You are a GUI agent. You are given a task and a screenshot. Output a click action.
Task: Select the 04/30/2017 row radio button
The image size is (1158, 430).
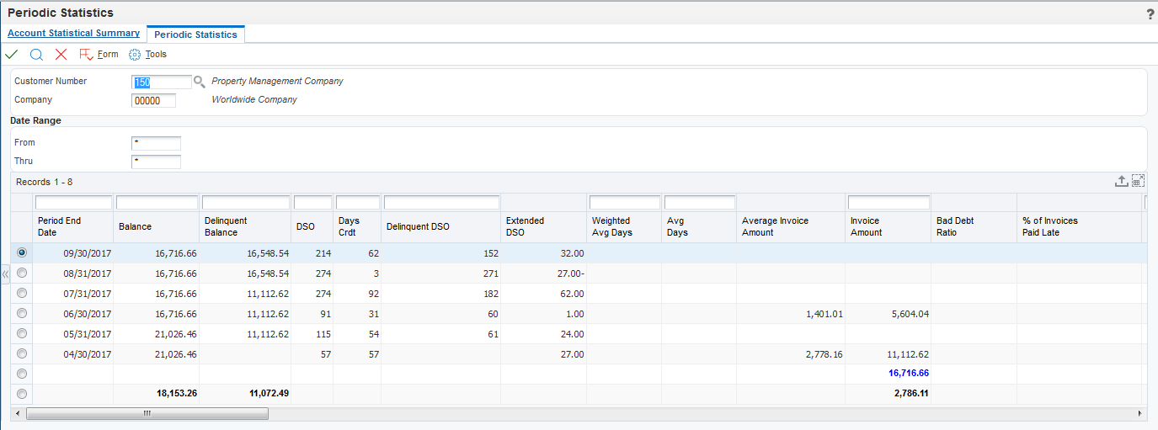click(22, 353)
